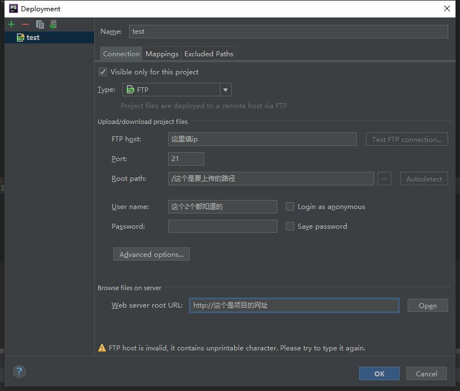Click the green plus add server icon
The width and height of the screenshot is (460, 391).
(11, 24)
